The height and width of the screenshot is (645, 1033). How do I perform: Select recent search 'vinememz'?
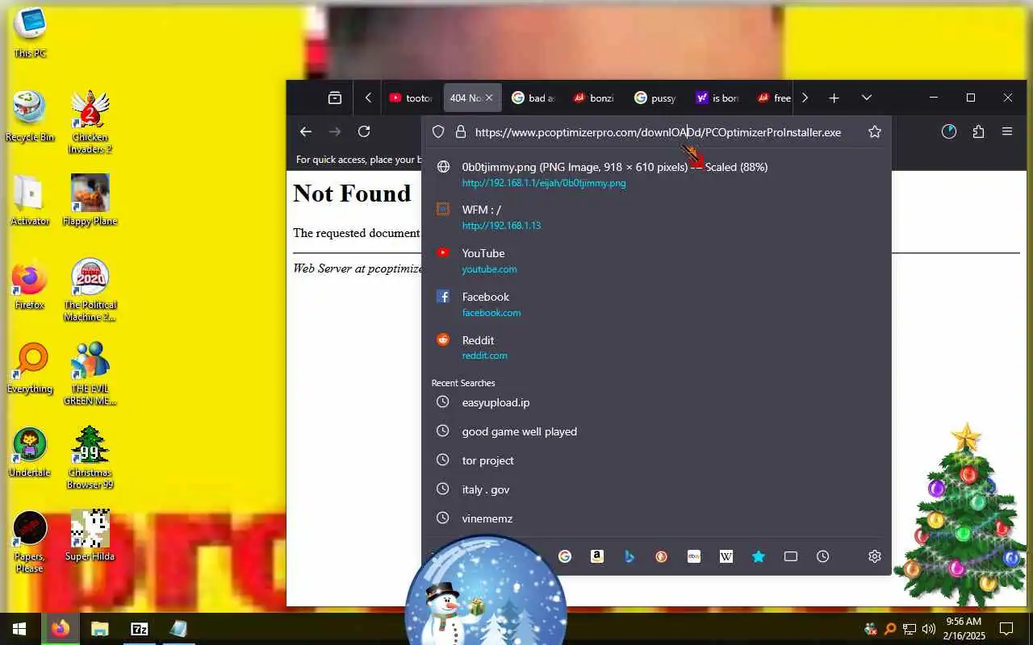tap(656, 518)
